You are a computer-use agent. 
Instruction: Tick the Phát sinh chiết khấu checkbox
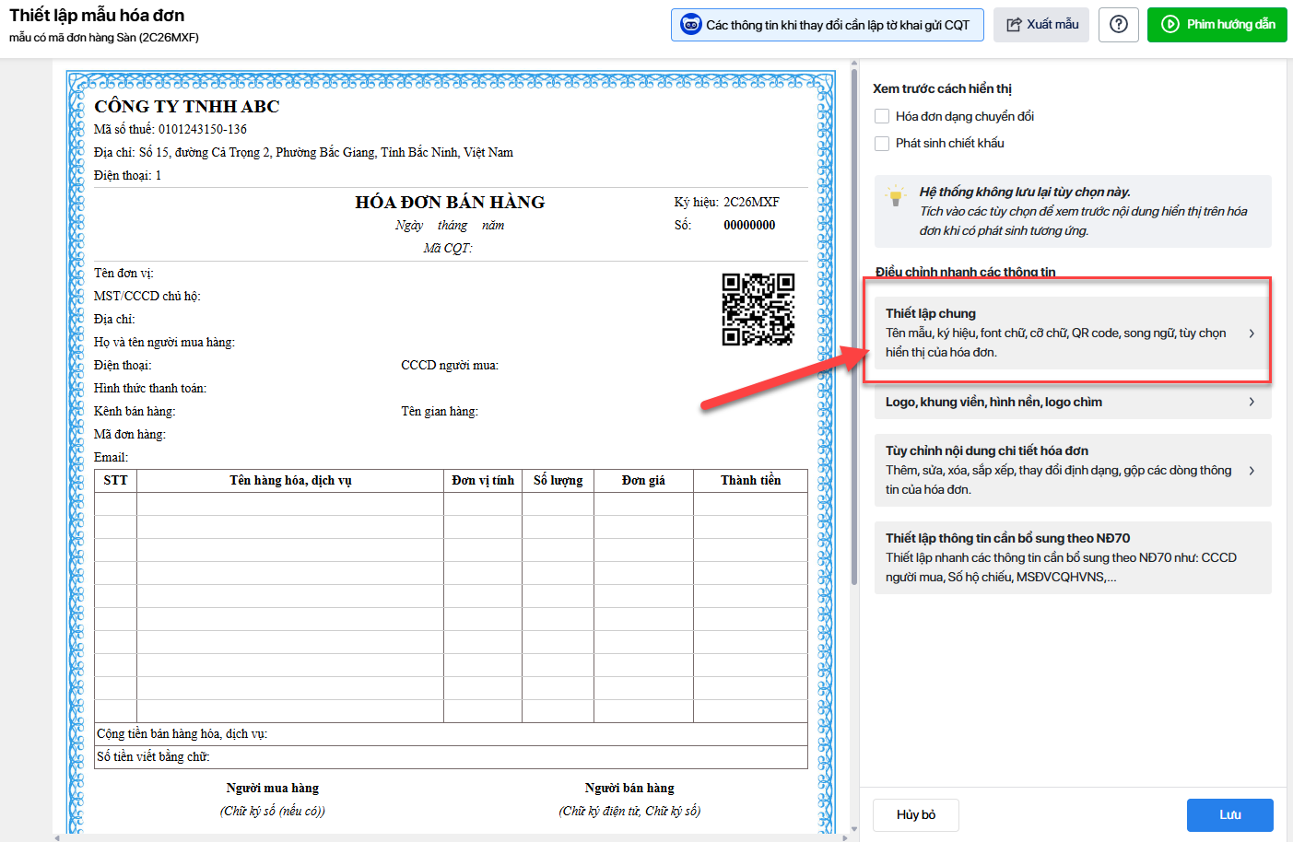pyautogui.click(x=882, y=144)
